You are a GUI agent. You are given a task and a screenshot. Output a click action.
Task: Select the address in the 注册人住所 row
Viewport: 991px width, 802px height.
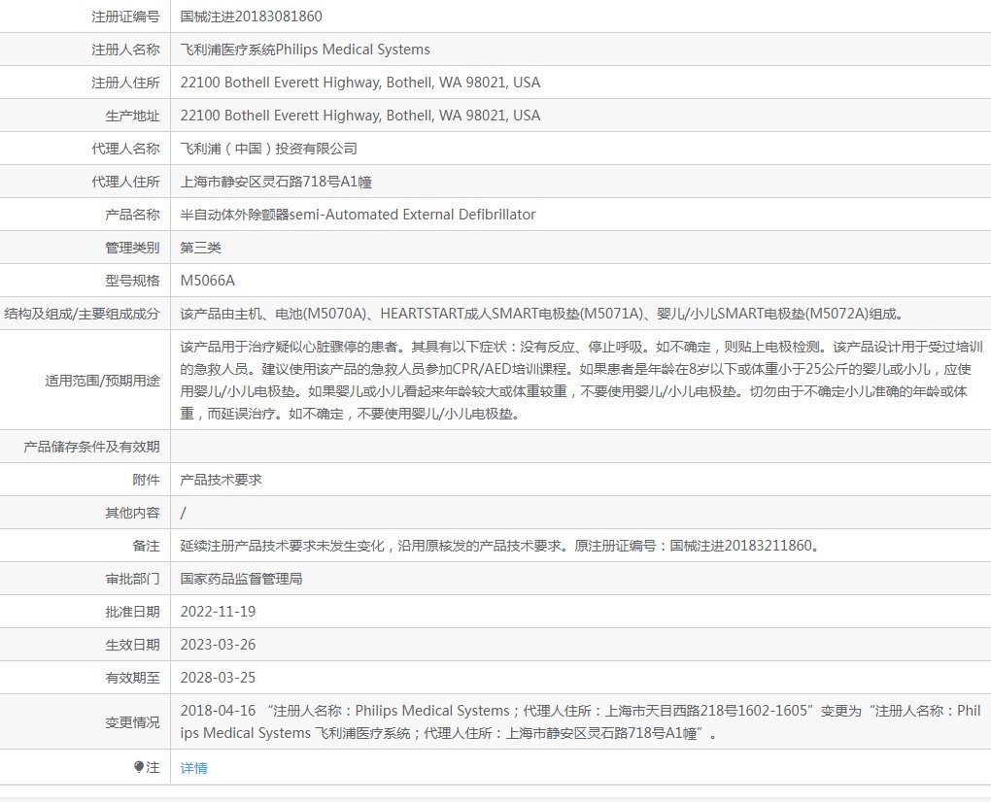(x=360, y=83)
